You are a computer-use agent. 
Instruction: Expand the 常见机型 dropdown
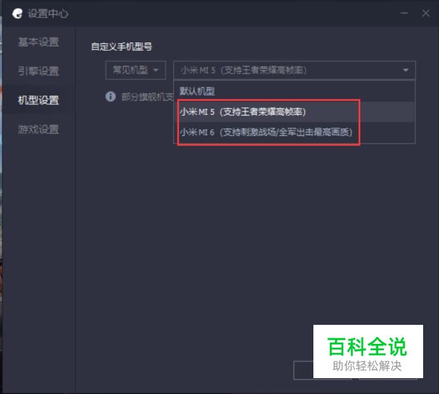[x=136, y=70]
